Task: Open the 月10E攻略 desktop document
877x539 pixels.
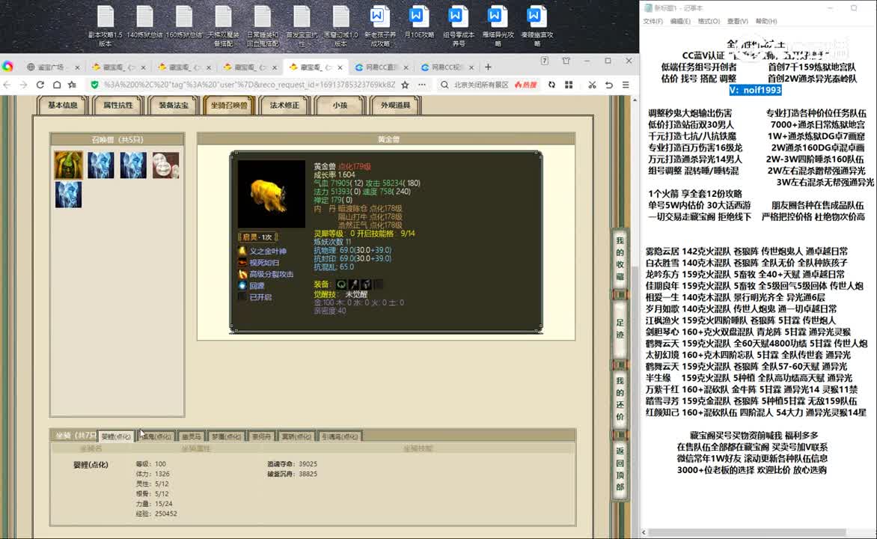Action: tap(419, 22)
